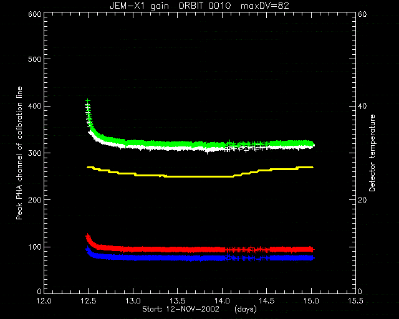The image size is (399, 319).
Task: Click the 'maxDV=82' text in title
Action: pos(264,6)
